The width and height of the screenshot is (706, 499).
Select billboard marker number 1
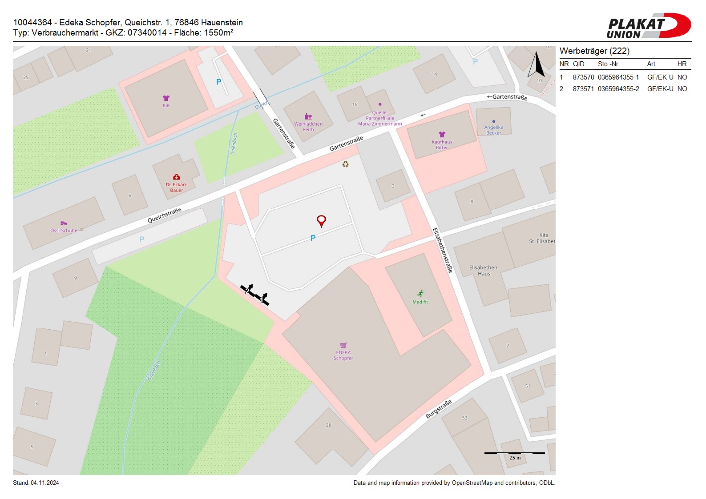tap(262, 299)
